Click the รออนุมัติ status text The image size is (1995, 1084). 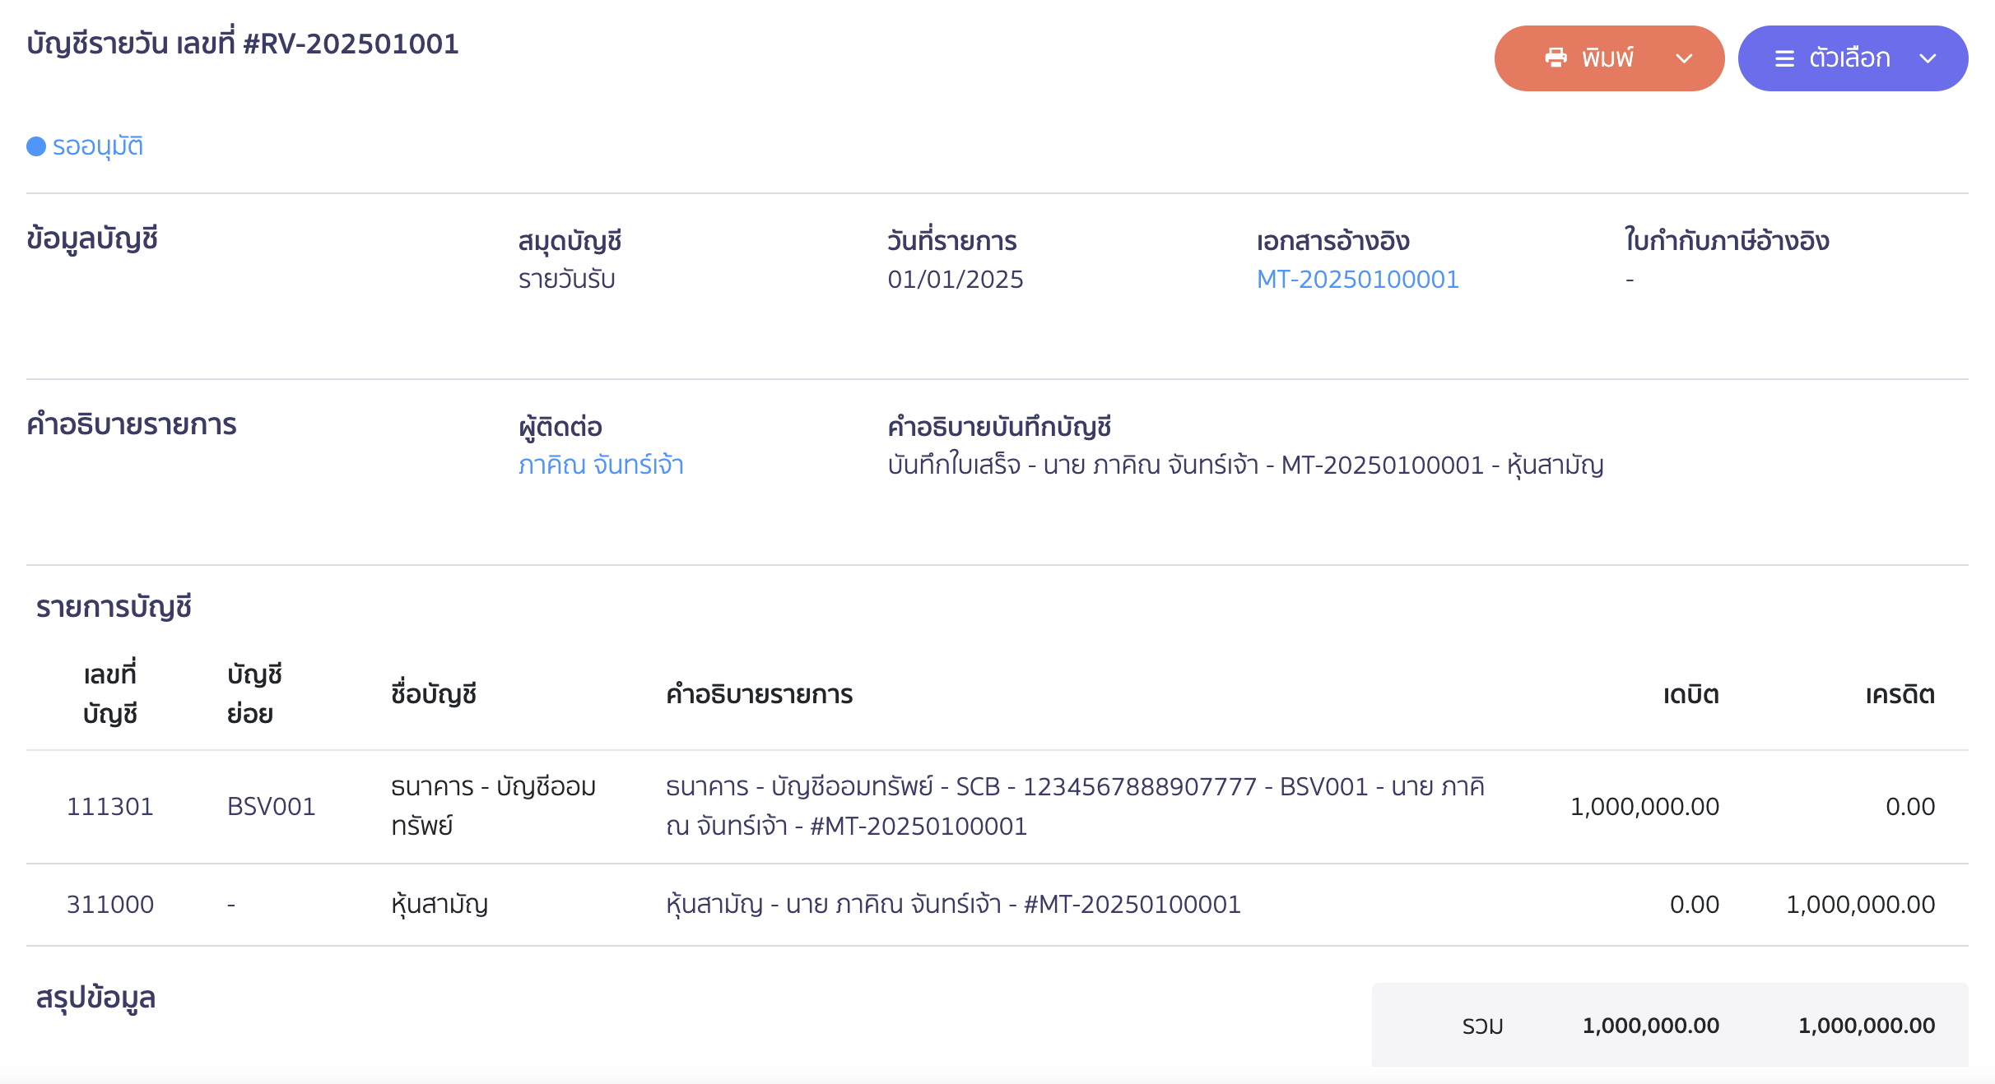coord(98,146)
